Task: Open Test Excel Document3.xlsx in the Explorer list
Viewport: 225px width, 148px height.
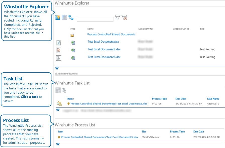Action: (104, 57)
